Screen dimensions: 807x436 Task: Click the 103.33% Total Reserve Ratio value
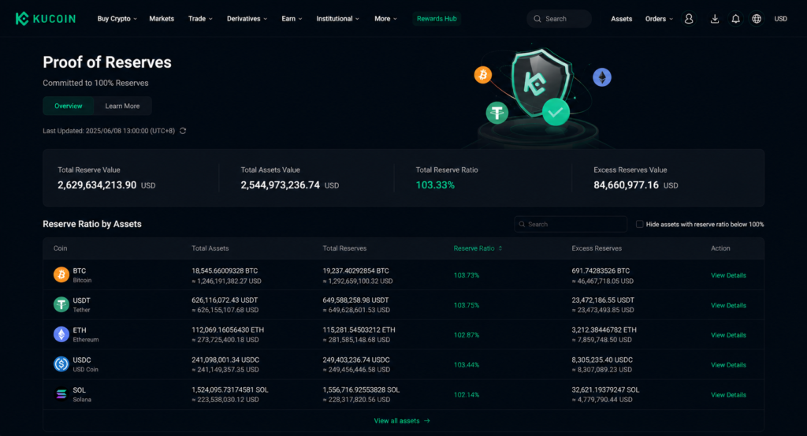(435, 185)
